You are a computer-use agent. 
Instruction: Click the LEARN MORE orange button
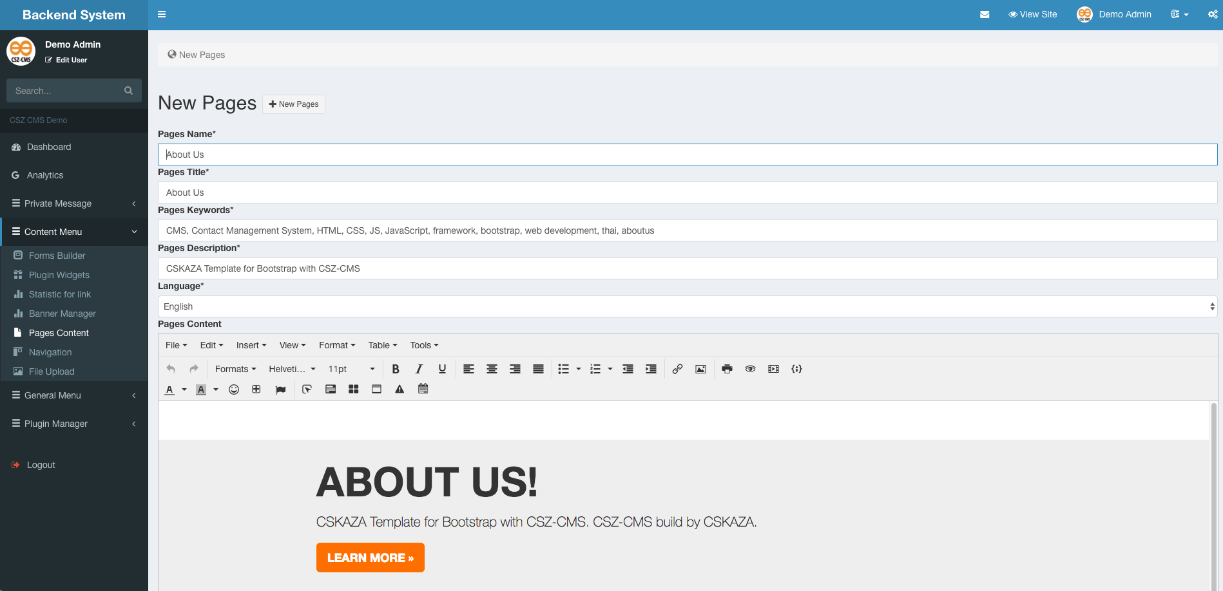371,558
